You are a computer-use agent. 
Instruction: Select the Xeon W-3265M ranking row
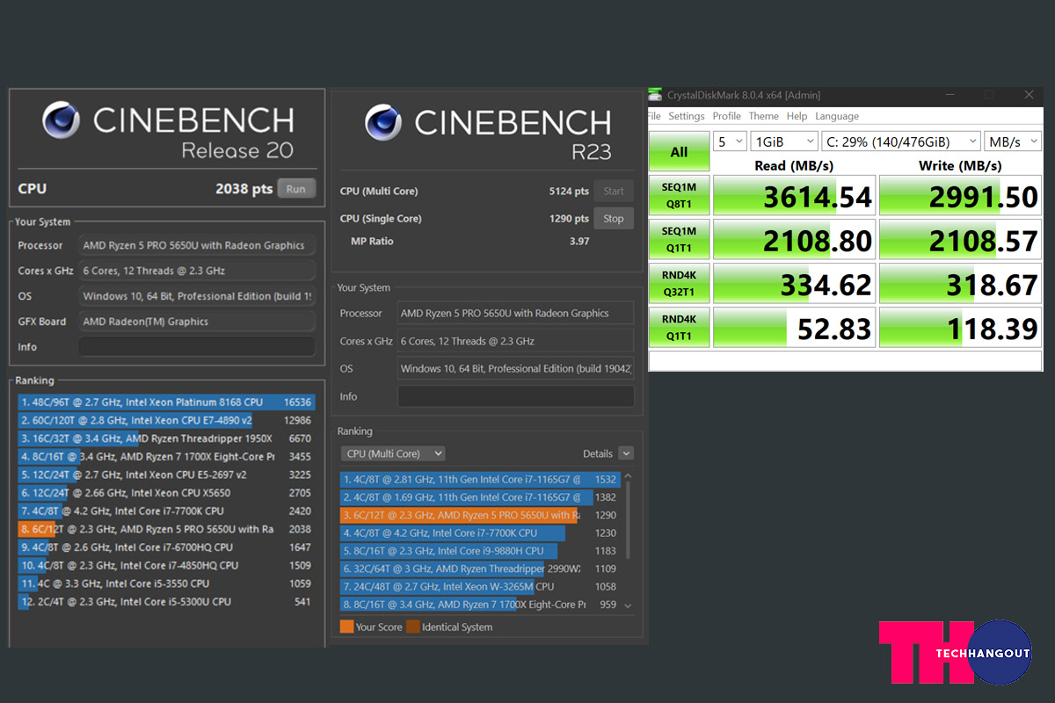tap(480, 587)
